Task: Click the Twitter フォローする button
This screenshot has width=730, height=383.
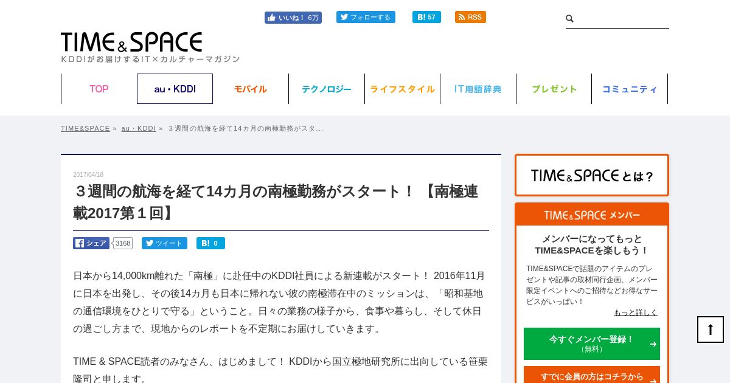Action: point(366,17)
